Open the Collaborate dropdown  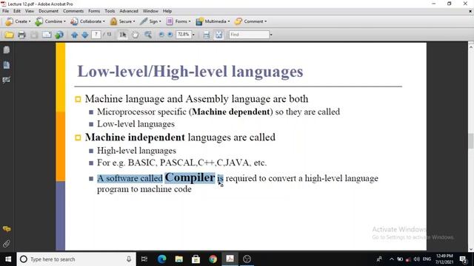coord(87,21)
